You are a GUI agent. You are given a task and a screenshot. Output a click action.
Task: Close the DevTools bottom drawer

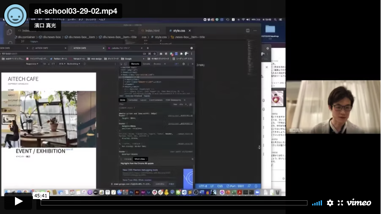coord(192,159)
